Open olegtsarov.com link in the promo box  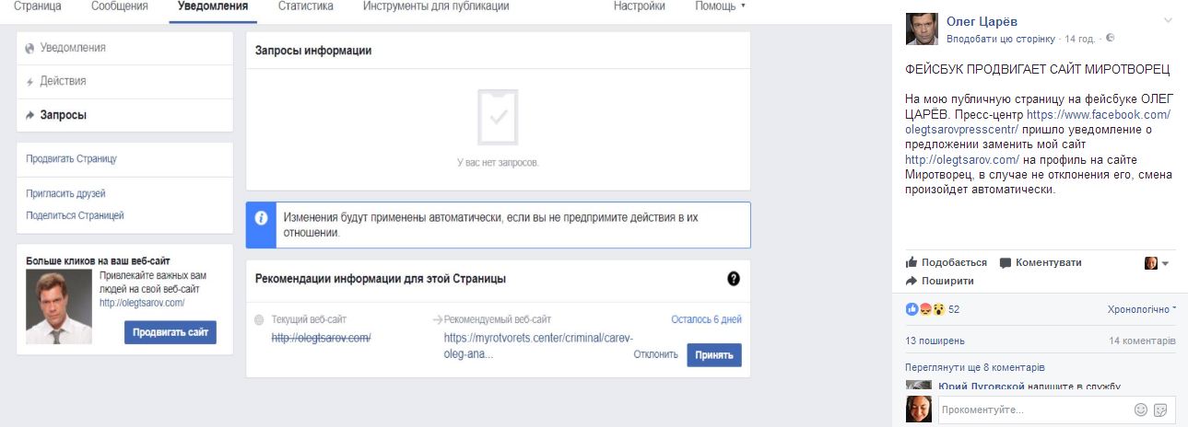[x=142, y=303]
